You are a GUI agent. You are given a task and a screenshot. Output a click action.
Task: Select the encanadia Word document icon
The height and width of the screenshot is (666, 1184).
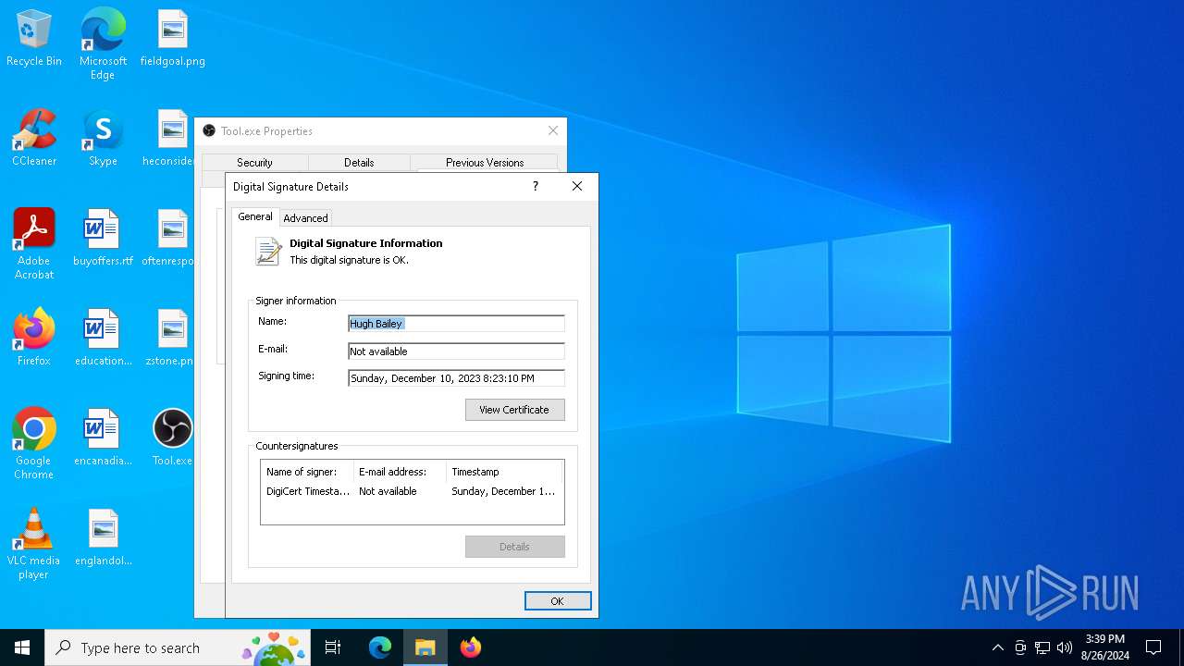click(103, 438)
